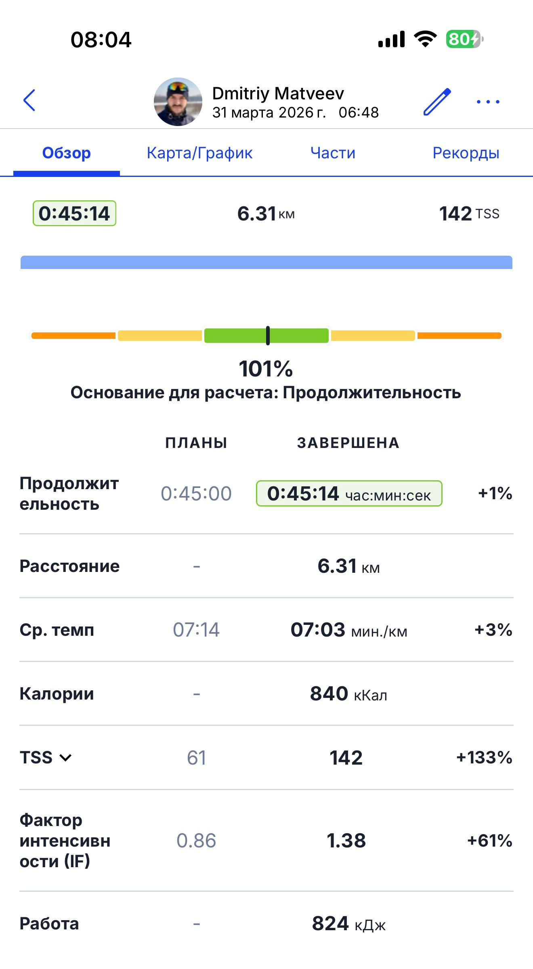The height and width of the screenshot is (969, 533).
Task: Tap the 142 TSS summary at top right
Action: (x=469, y=213)
